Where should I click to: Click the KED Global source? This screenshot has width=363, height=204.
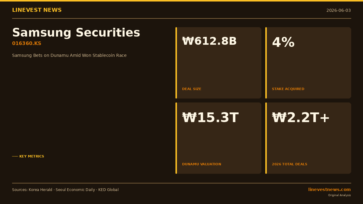[108, 190]
